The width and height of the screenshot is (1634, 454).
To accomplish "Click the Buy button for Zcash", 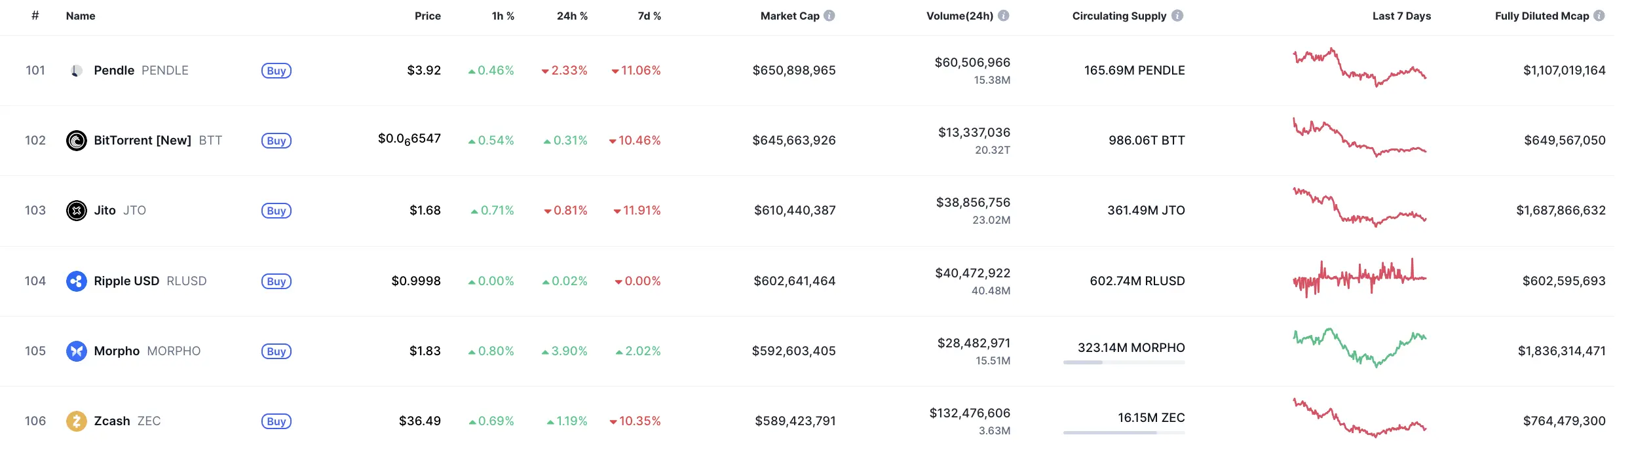I will [x=276, y=421].
